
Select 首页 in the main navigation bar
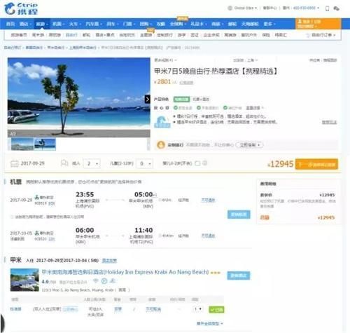click(x=10, y=24)
